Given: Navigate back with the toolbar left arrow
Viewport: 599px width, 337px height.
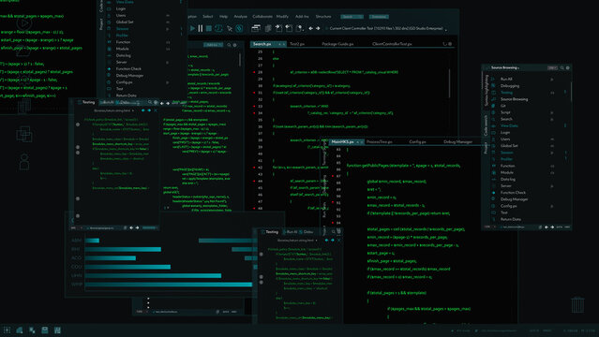Looking at the screenshot, I should click(x=311, y=28).
